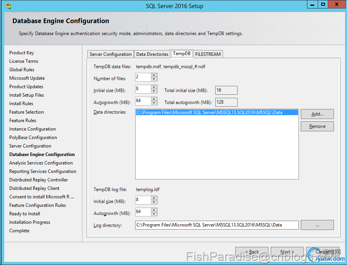Screen dimensions: 347x265
Task: Click Microsoft Update in the steps list
Action: point(27,78)
